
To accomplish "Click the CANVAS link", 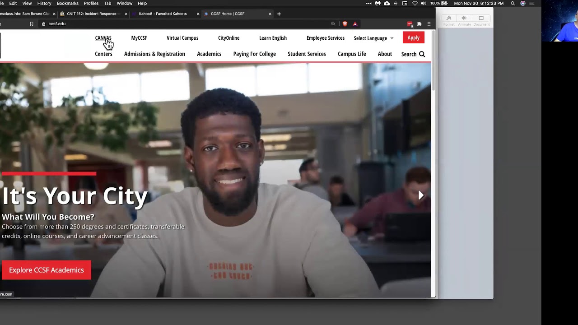I will click(103, 38).
